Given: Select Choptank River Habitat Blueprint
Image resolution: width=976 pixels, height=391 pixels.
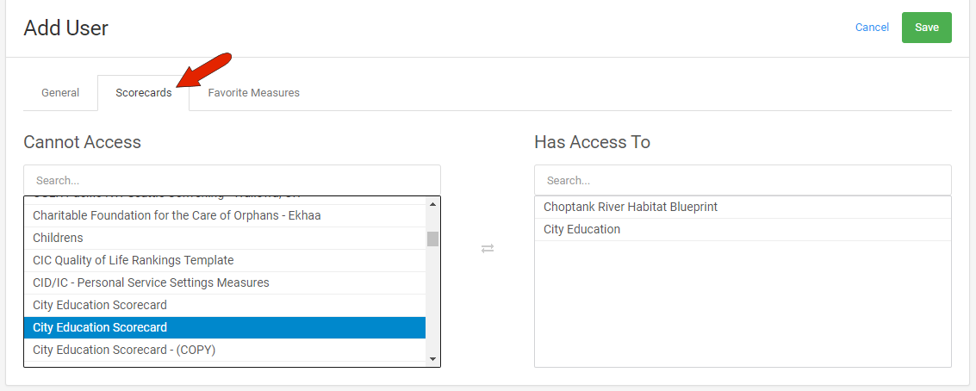Looking at the screenshot, I should pos(631,207).
